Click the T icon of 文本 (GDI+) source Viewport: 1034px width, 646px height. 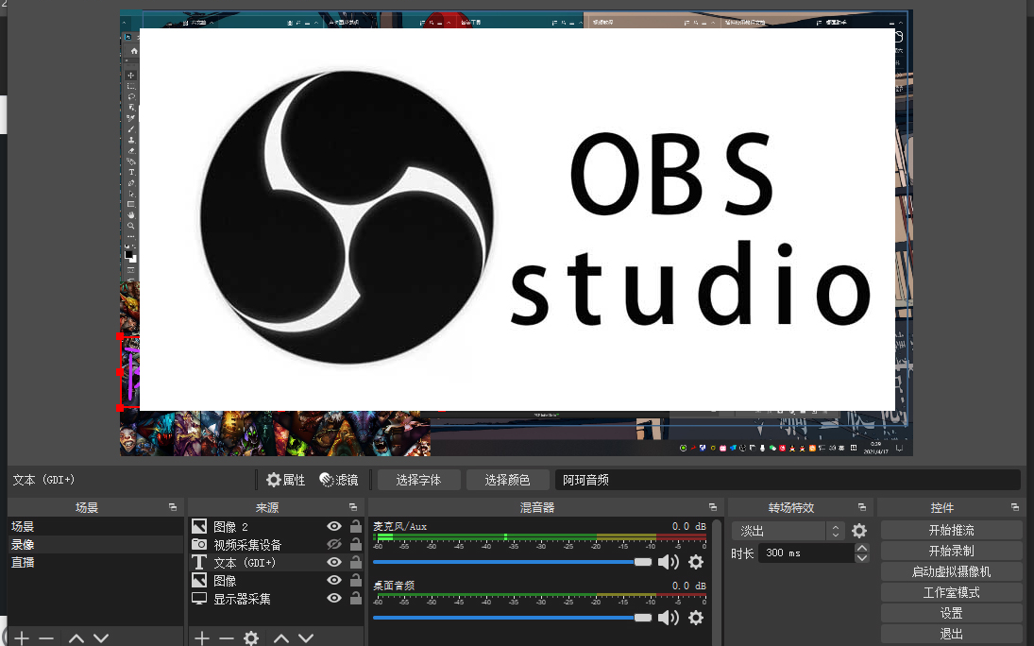(199, 562)
